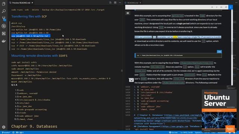Click the git branch indicator in status bar
The width and height of the screenshot is (239, 134).
6,133
